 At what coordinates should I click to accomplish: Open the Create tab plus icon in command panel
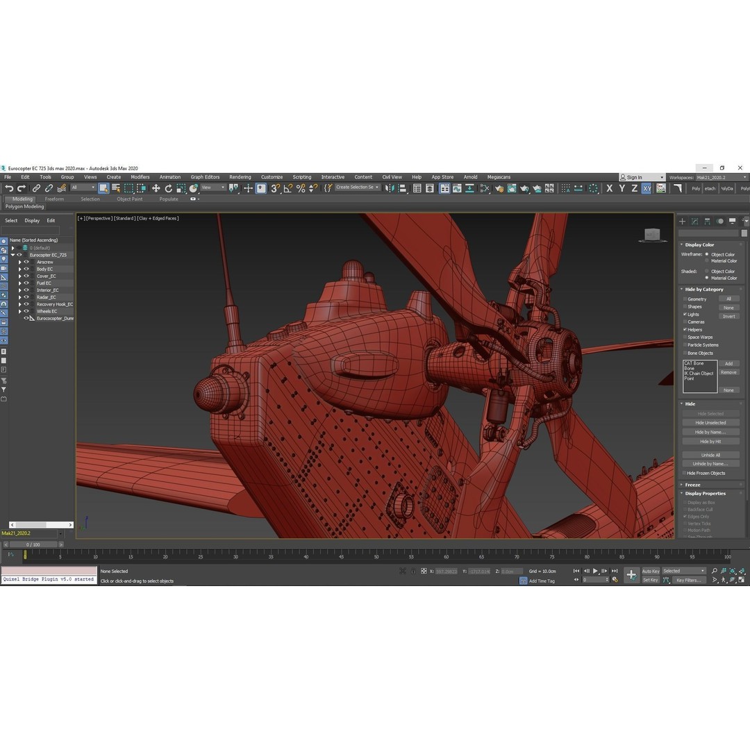[682, 221]
